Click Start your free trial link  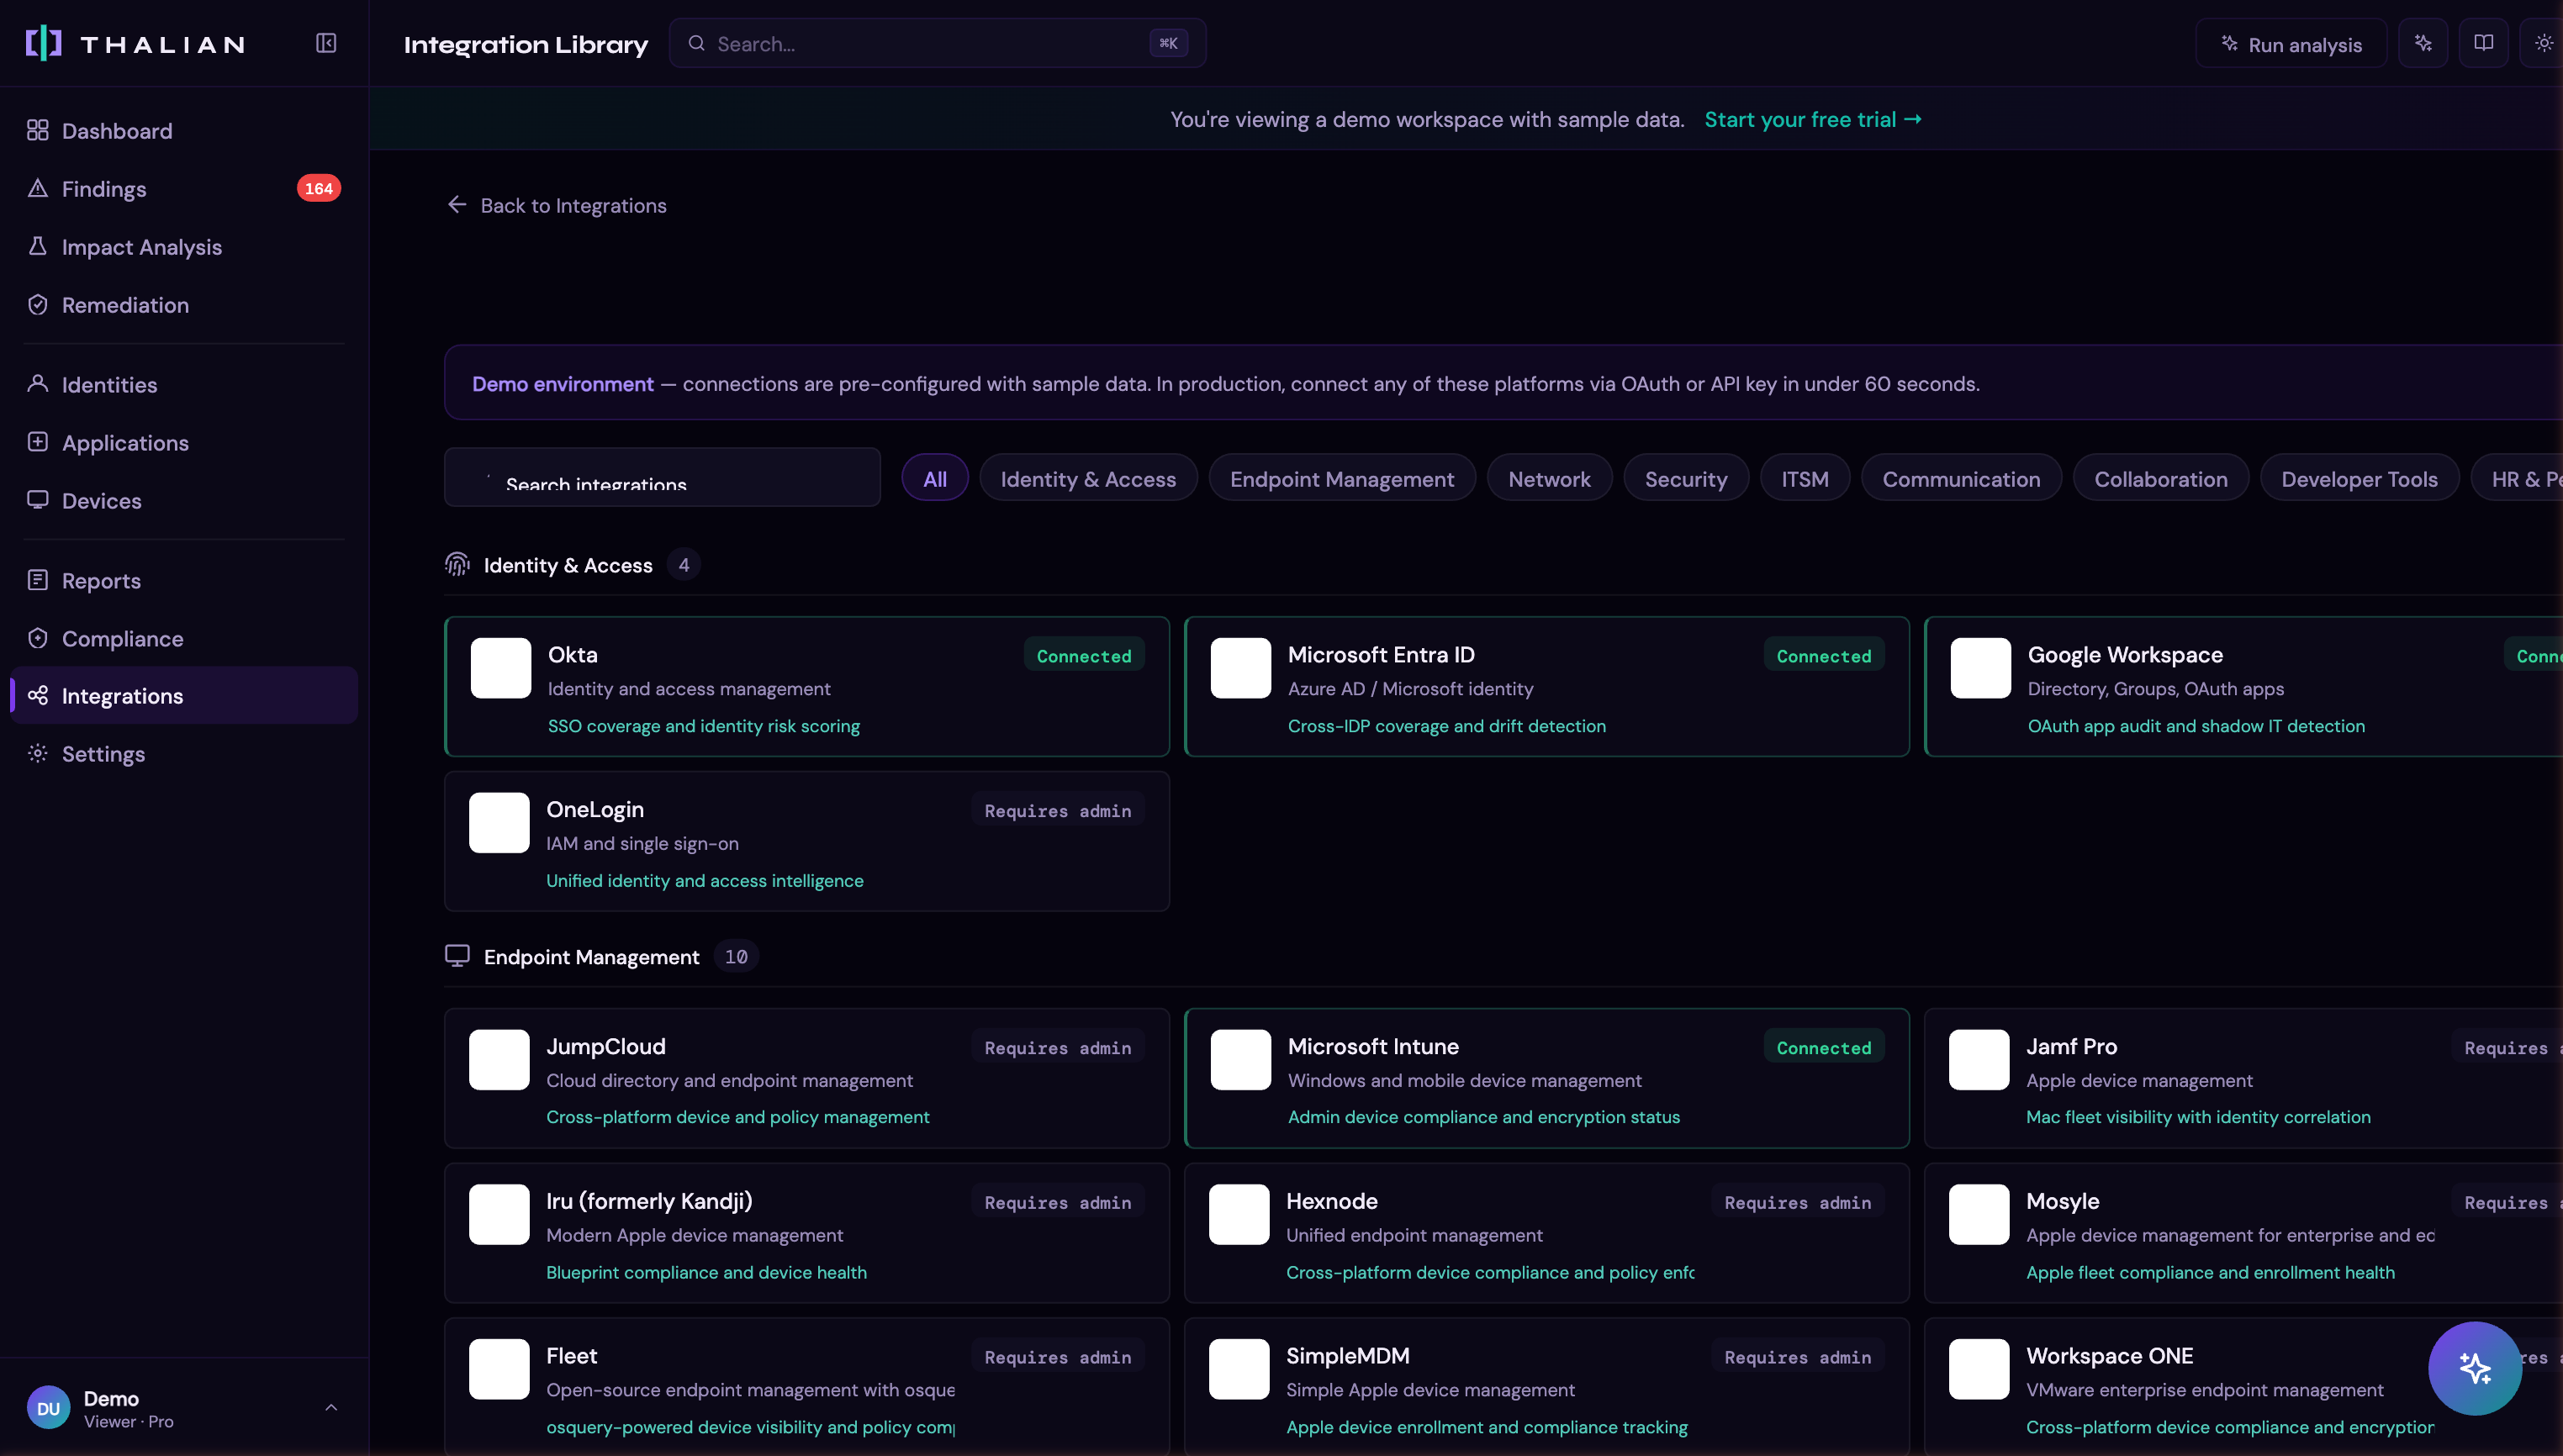[1812, 120]
